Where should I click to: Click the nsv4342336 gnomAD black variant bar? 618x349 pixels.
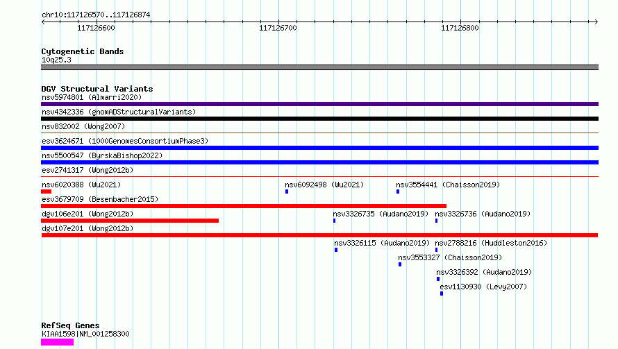coord(319,119)
